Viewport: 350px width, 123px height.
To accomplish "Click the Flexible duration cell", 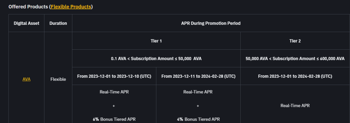I will coord(58,79).
